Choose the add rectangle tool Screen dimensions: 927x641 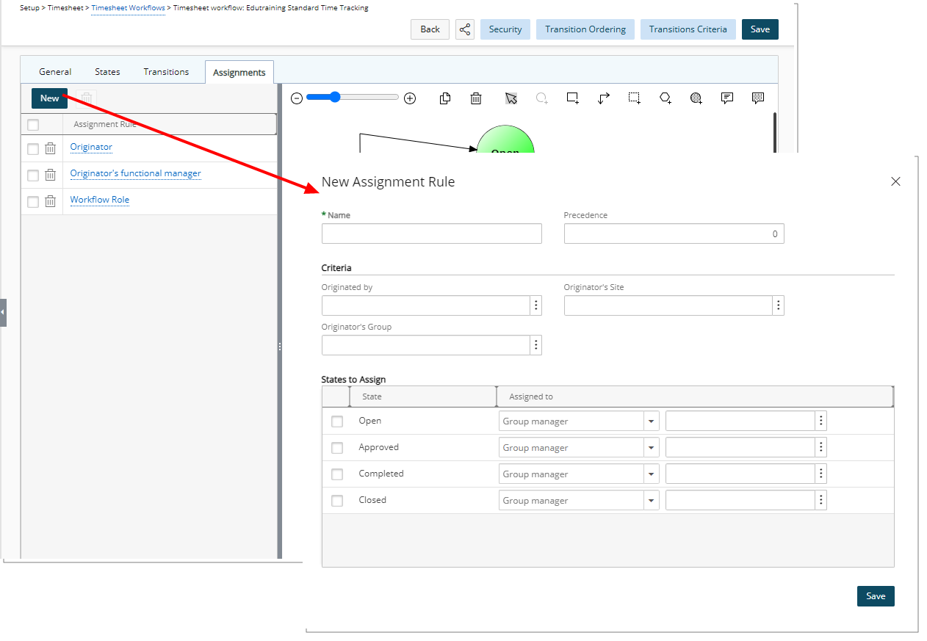[x=573, y=98]
